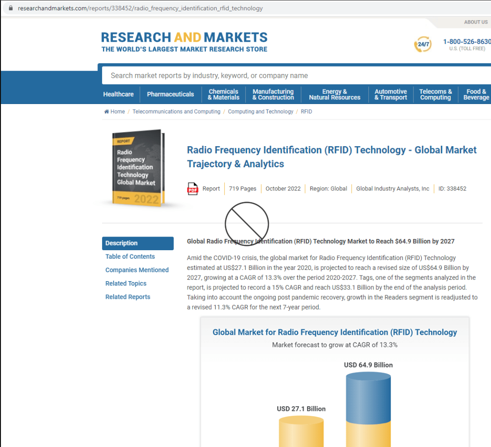Open the Healthcare category menu
Screen dimensions: 491x447
118,94
